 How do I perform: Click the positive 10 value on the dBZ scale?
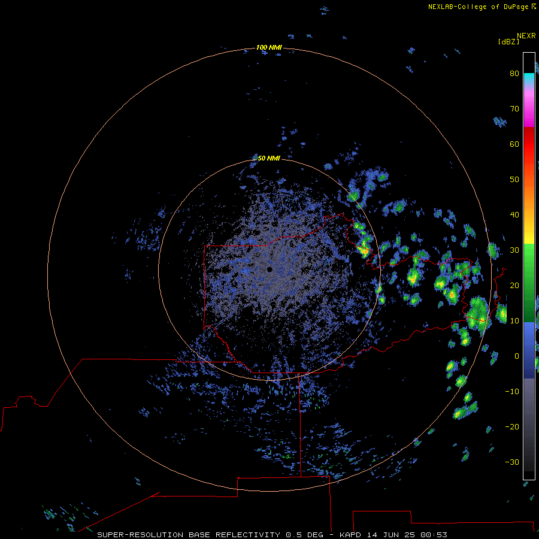tap(514, 321)
